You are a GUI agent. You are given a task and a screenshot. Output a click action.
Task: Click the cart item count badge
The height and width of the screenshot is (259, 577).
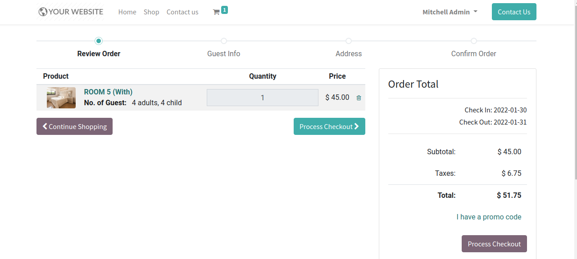224,9
